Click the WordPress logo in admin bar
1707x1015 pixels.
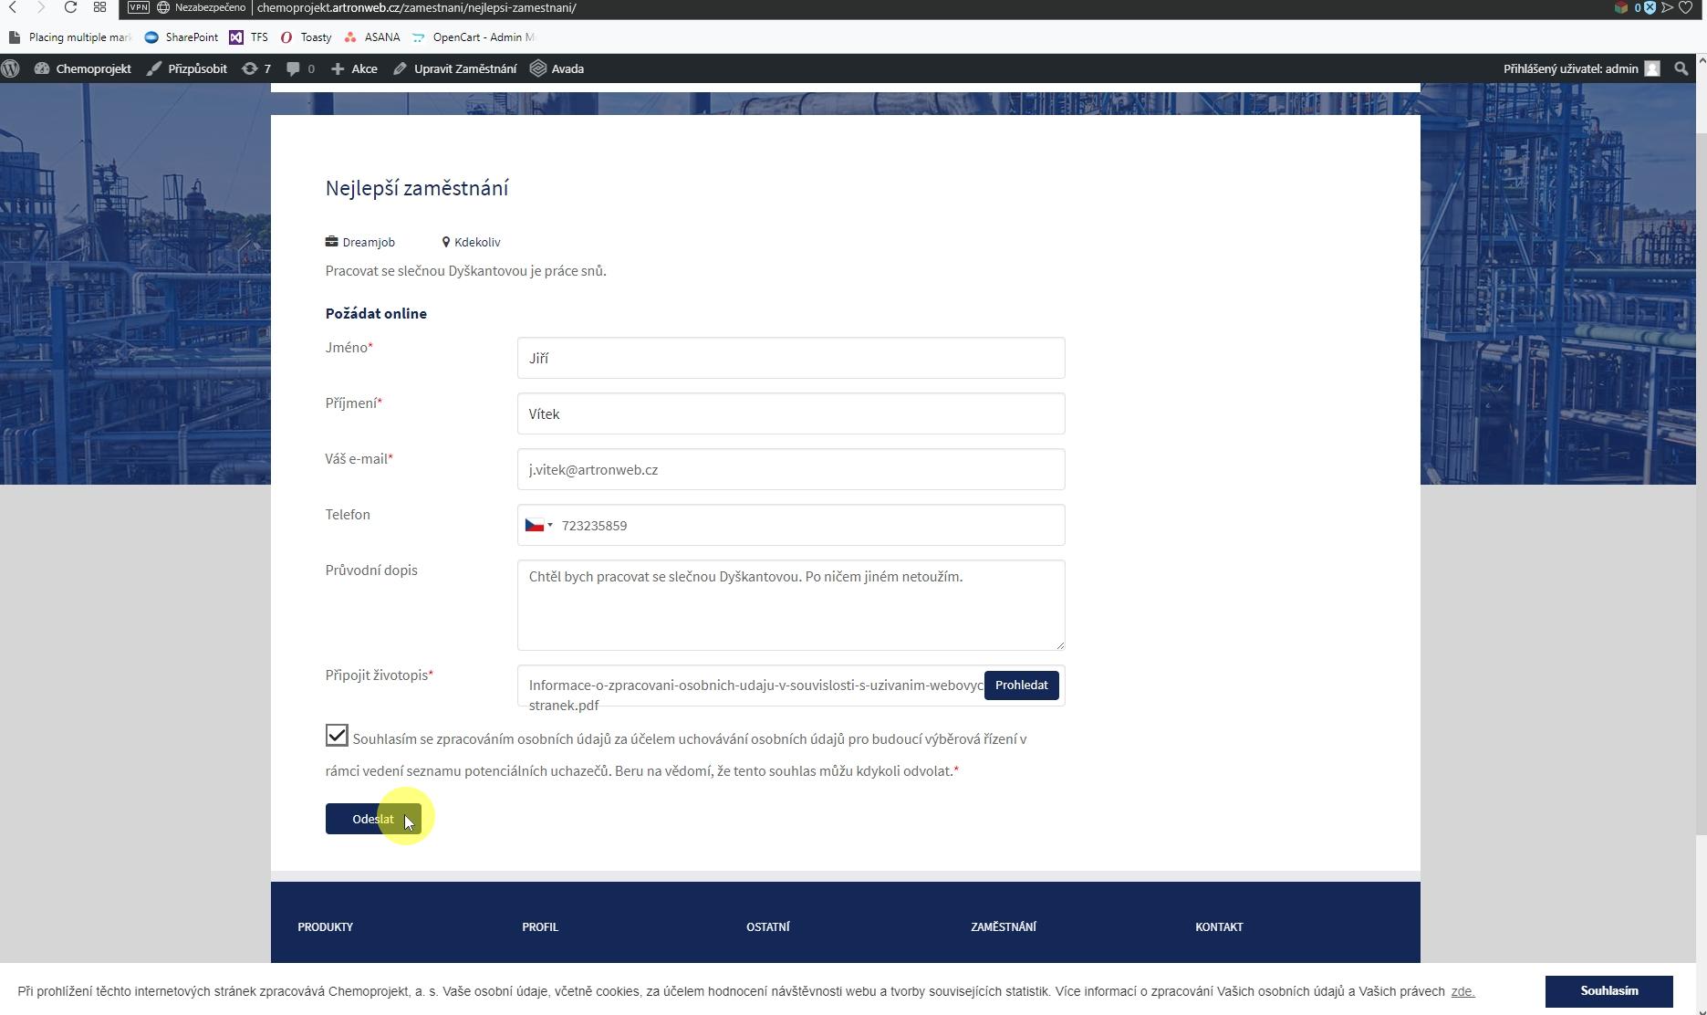tap(11, 68)
